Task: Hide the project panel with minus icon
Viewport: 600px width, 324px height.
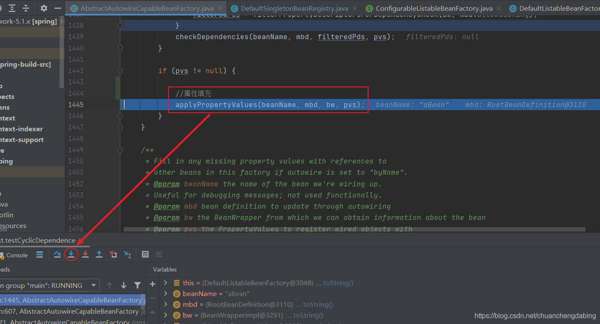Action: 58,8
